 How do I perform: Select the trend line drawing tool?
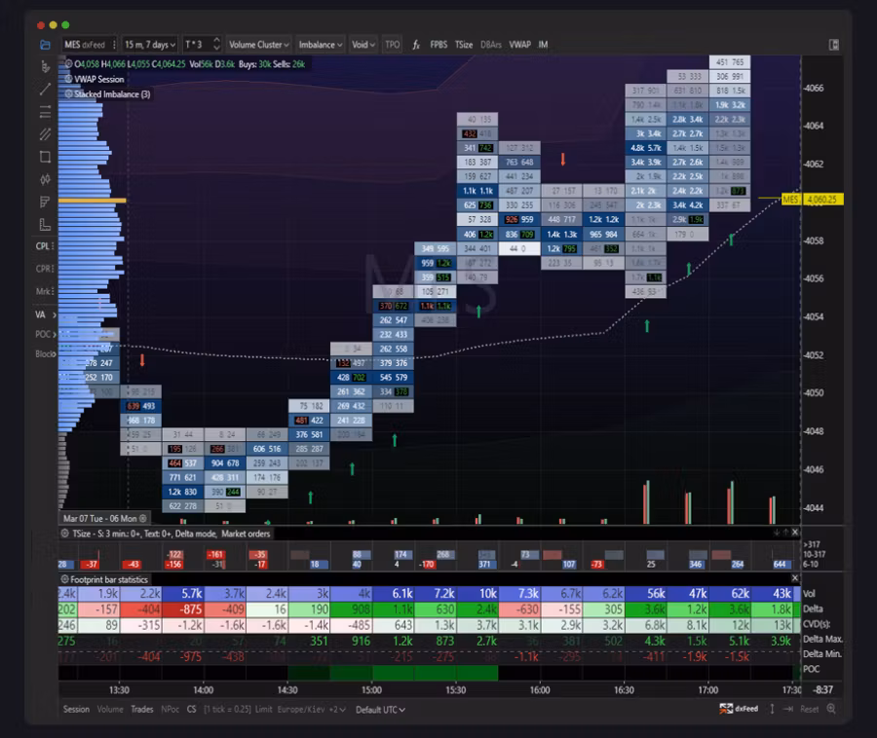[x=45, y=90]
